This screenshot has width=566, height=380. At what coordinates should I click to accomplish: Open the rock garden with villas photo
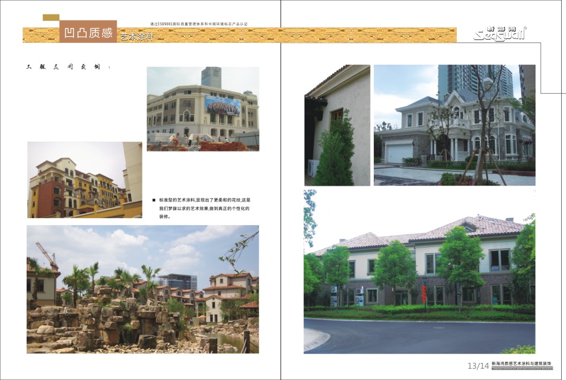coord(142,289)
